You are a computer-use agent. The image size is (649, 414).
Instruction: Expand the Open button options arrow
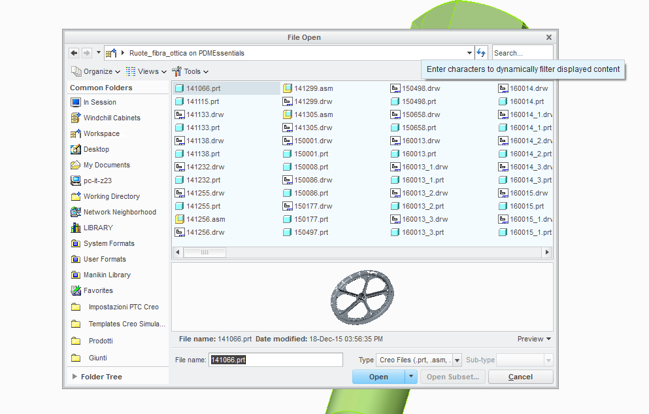411,376
